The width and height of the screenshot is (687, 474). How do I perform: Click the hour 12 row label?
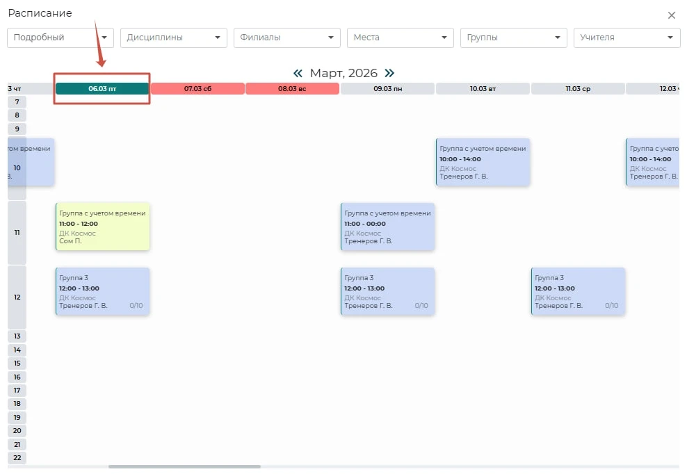(x=17, y=297)
